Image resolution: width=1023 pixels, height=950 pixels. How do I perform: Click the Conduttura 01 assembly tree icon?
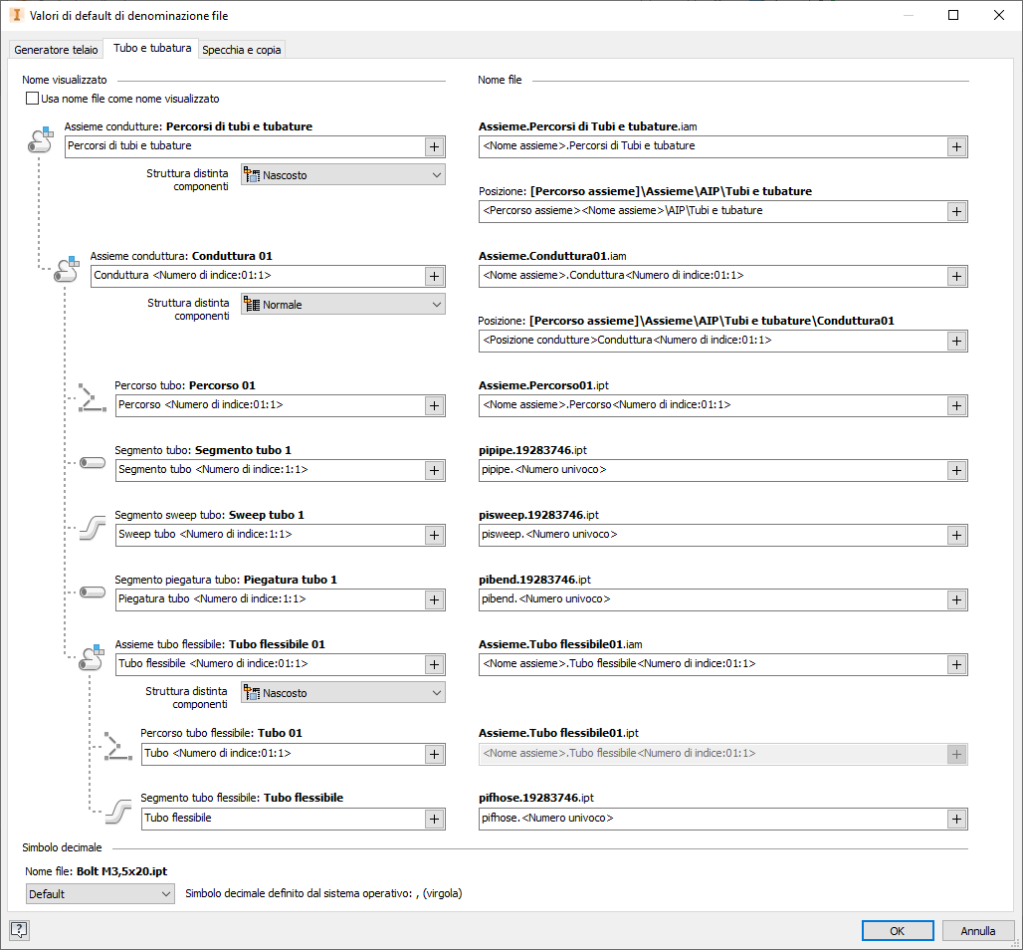click(66, 269)
